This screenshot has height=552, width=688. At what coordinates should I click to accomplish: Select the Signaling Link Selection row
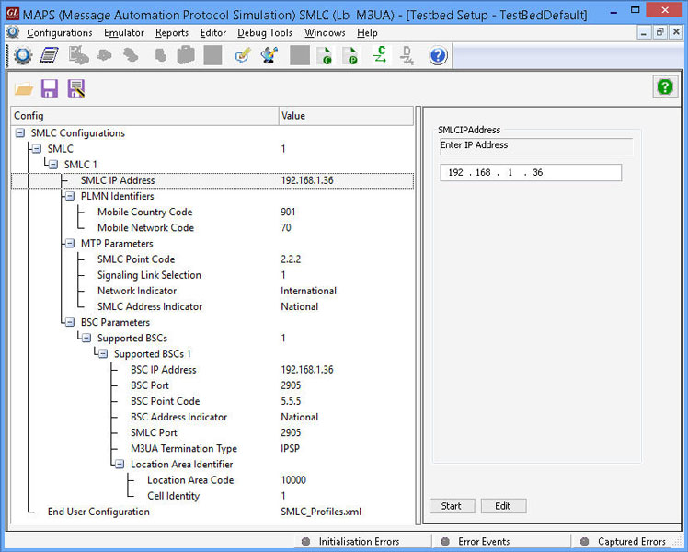[x=212, y=275]
